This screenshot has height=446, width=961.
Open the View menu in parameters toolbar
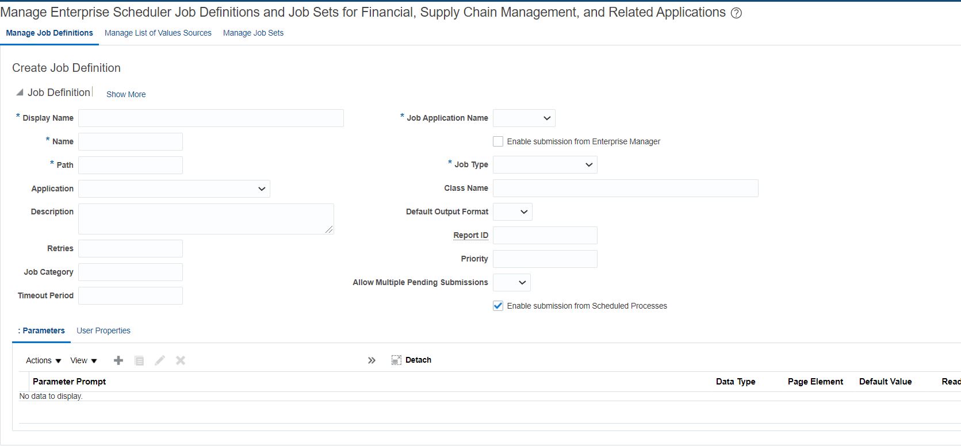click(x=83, y=360)
